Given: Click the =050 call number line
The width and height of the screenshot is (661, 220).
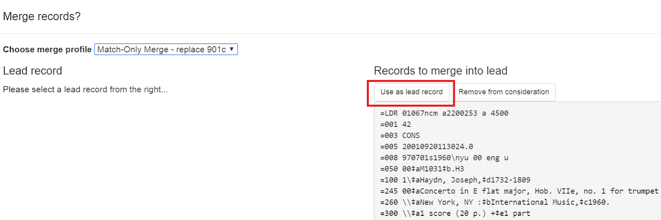Looking at the screenshot, I should (422, 169).
